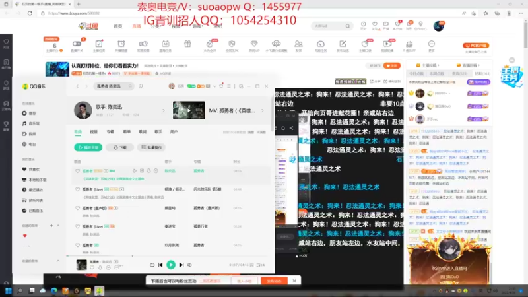Like first 孤勇者 song by 陈奕迅
528x297 pixels.
click(x=77, y=171)
